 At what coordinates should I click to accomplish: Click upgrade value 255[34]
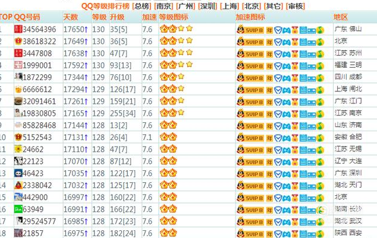click(x=123, y=113)
